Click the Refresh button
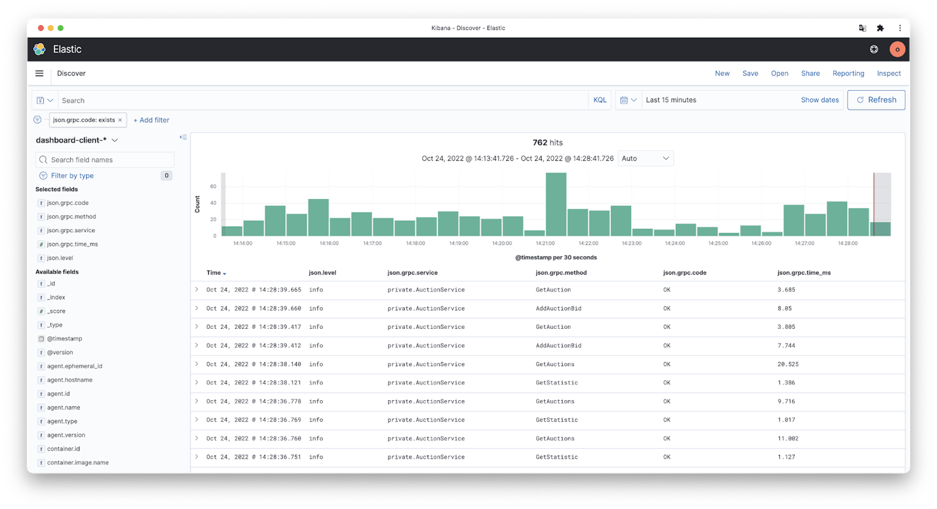937x509 pixels. click(876, 100)
